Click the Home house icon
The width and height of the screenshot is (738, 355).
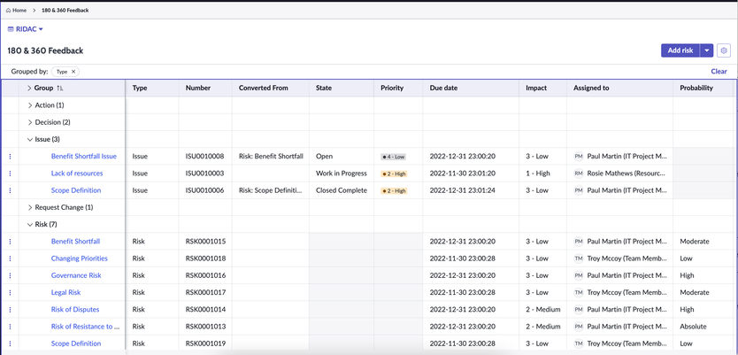pyautogui.click(x=9, y=10)
